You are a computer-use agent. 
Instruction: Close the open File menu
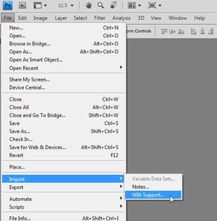[x=8, y=18]
